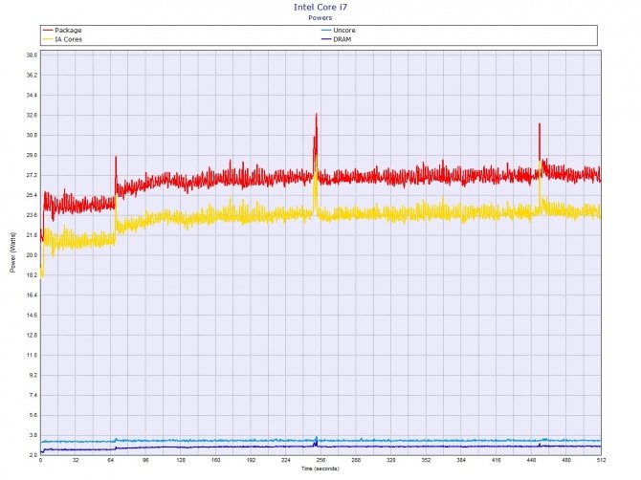Click the 27.2 y-axis value

(32, 175)
